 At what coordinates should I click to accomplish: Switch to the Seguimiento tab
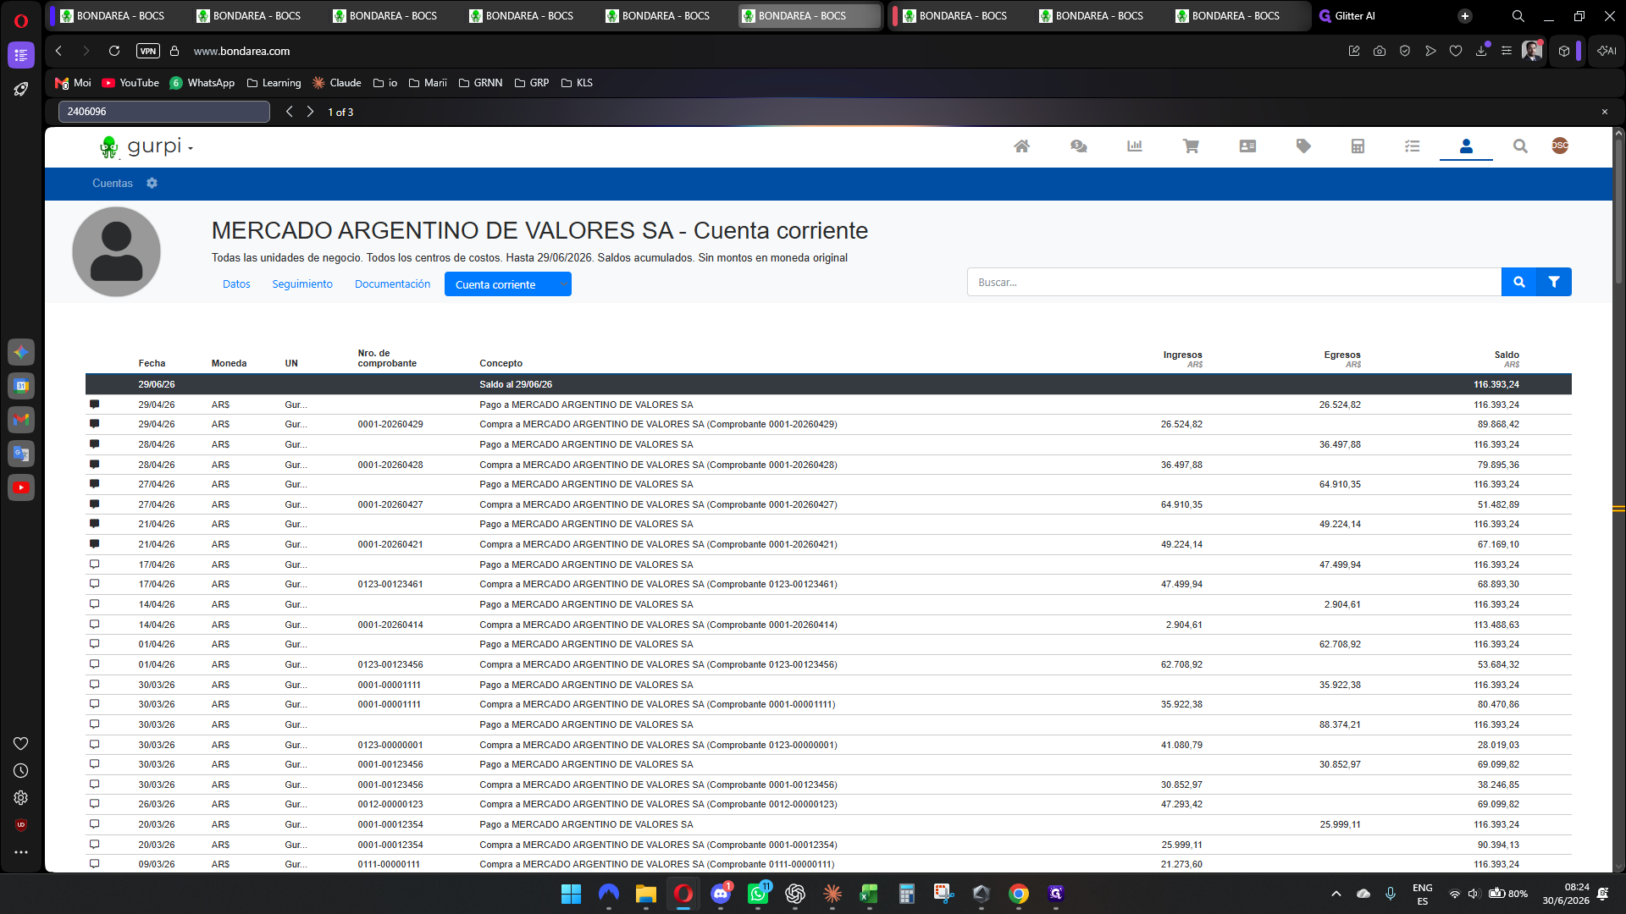302,284
